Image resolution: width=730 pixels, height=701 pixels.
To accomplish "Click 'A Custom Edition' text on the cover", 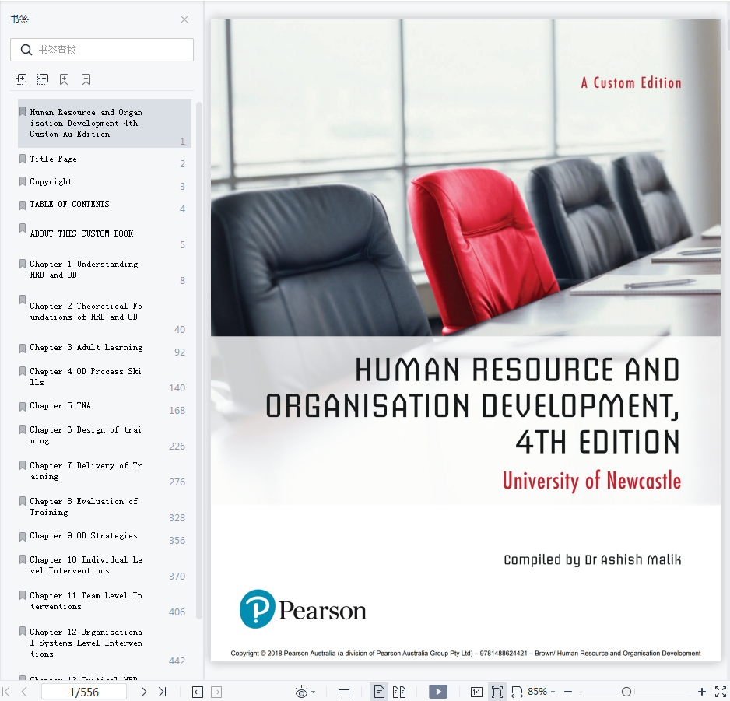I will tap(631, 82).
